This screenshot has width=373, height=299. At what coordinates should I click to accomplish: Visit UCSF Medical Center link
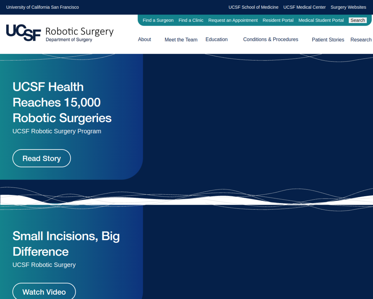pos(305,7)
